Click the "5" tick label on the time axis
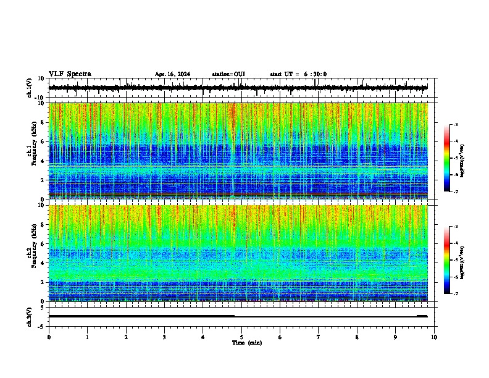The width and height of the screenshot is (489, 378). click(x=241, y=337)
